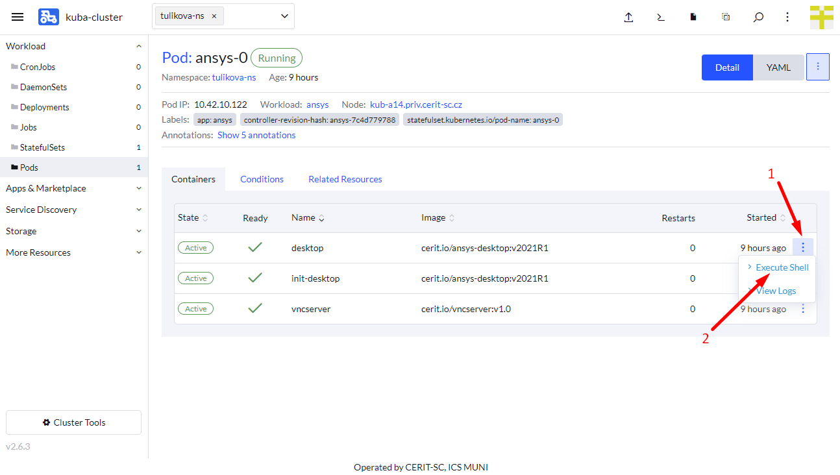Open StatefulSets in the sidebar
The image size is (840, 475).
(x=42, y=147)
